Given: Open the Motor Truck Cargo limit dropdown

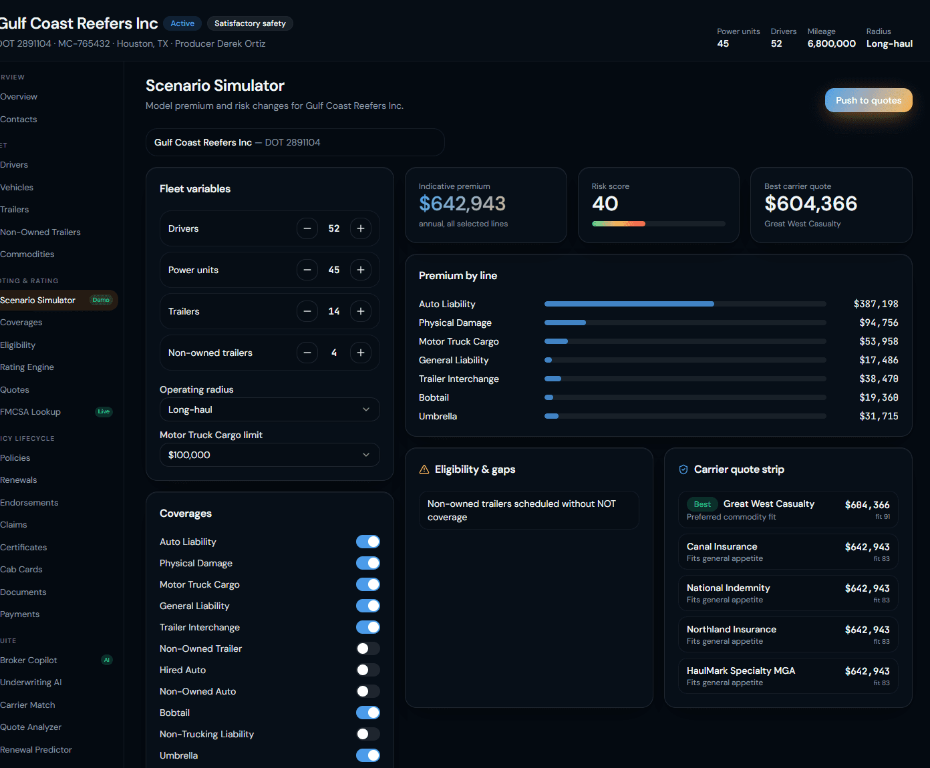Looking at the screenshot, I should pyautogui.click(x=270, y=455).
